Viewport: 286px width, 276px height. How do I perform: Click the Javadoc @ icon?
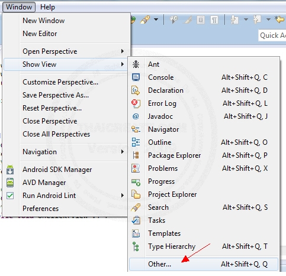tap(136, 116)
